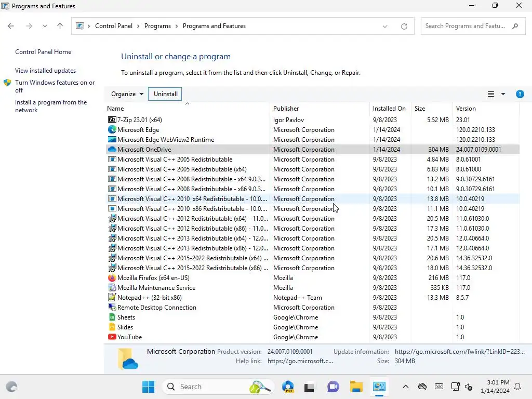Click the update information URL link
This screenshot has width=532, height=399.
(460, 352)
